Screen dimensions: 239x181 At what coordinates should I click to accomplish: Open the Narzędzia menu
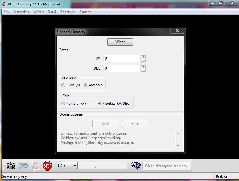coord(21,12)
